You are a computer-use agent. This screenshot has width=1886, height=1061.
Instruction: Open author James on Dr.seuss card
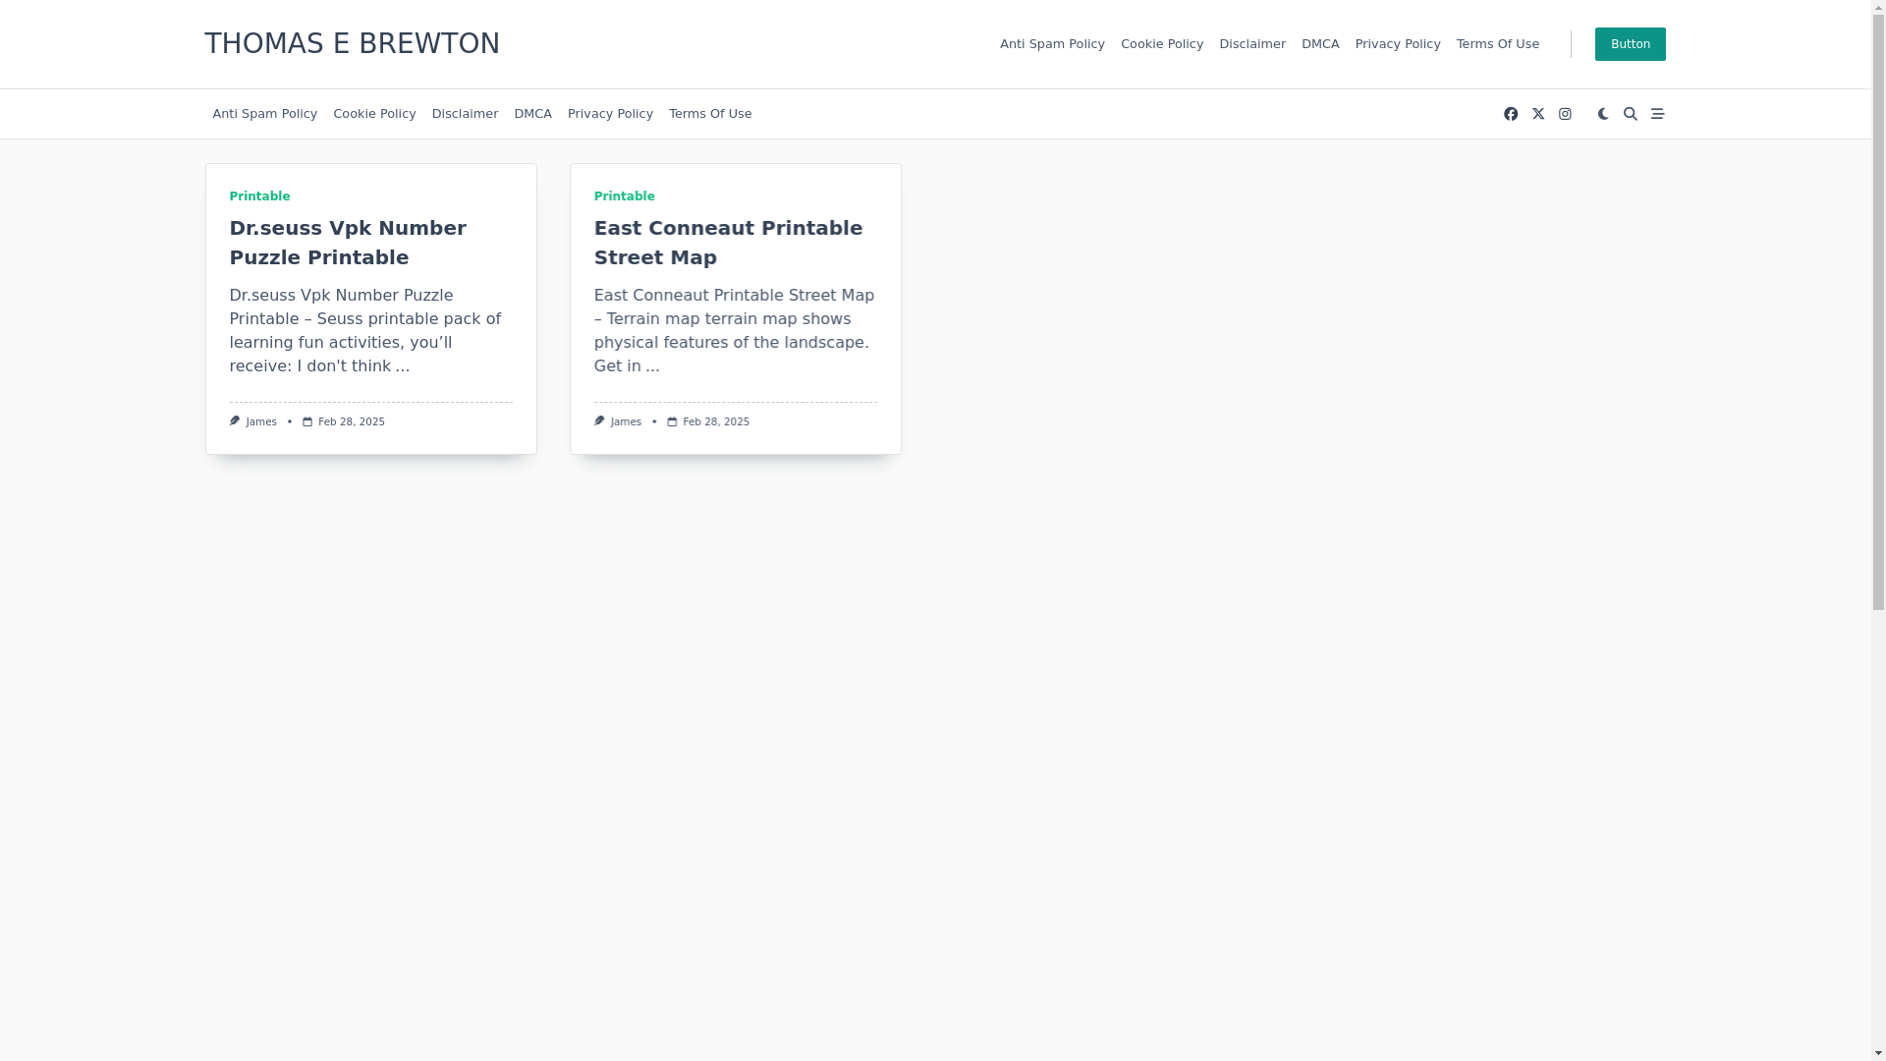(261, 422)
